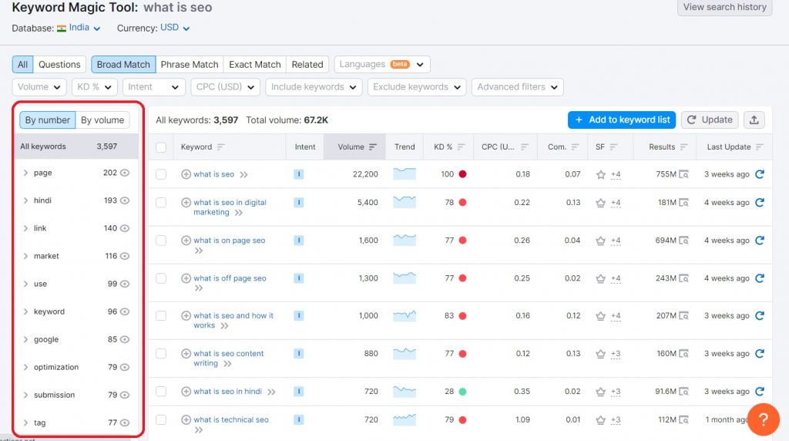
Task: Select the Broad Match tab
Action: point(123,65)
